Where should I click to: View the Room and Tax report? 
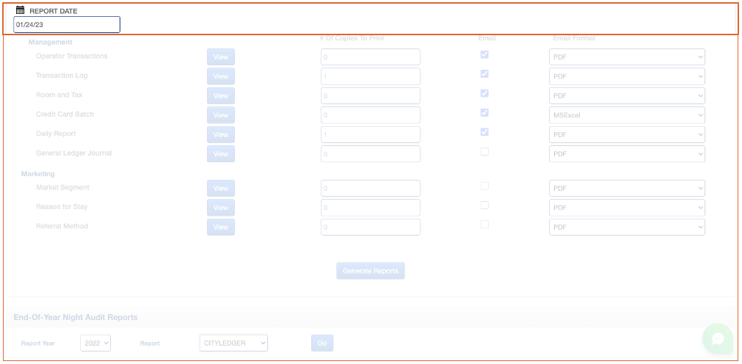[221, 96]
